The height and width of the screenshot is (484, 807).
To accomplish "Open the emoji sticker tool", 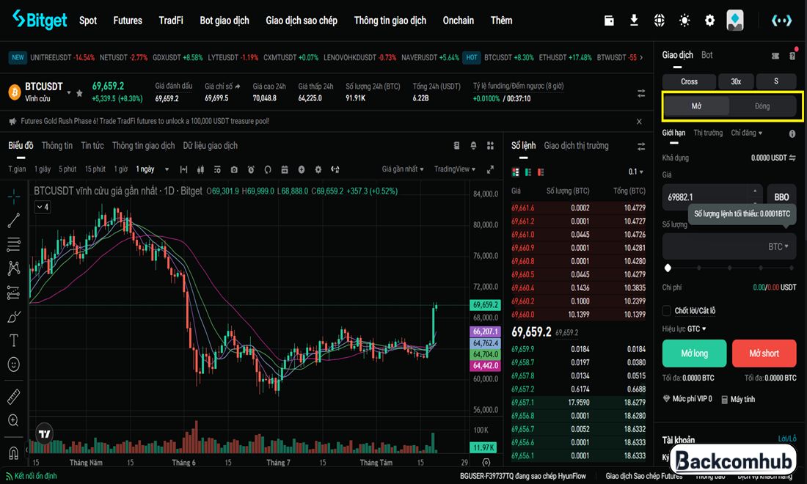I will (14, 364).
